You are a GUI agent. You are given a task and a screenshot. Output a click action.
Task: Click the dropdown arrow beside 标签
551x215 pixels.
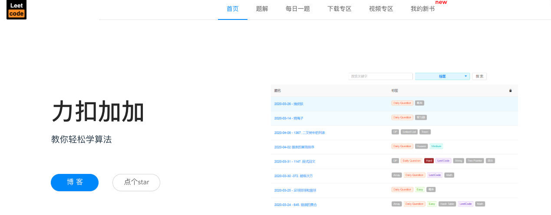point(466,76)
